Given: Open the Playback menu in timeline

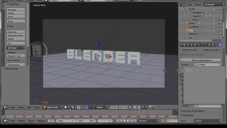Looking at the screenshot, I should pos(41,121).
